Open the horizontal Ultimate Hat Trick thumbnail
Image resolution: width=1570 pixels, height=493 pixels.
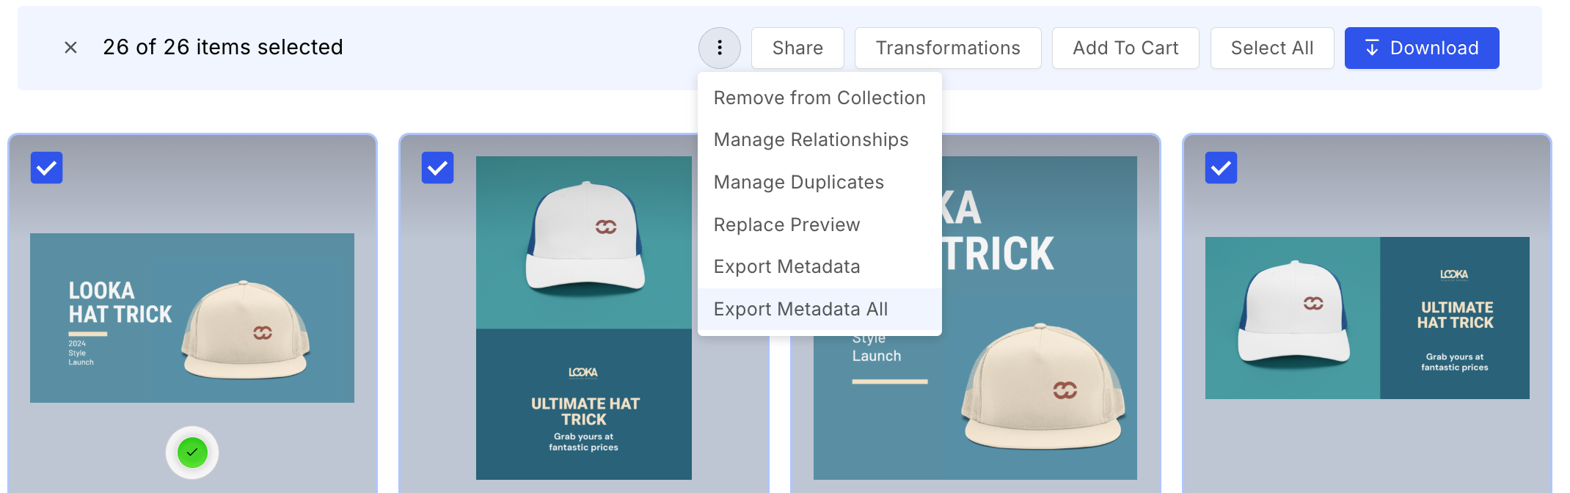[x=1367, y=318]
